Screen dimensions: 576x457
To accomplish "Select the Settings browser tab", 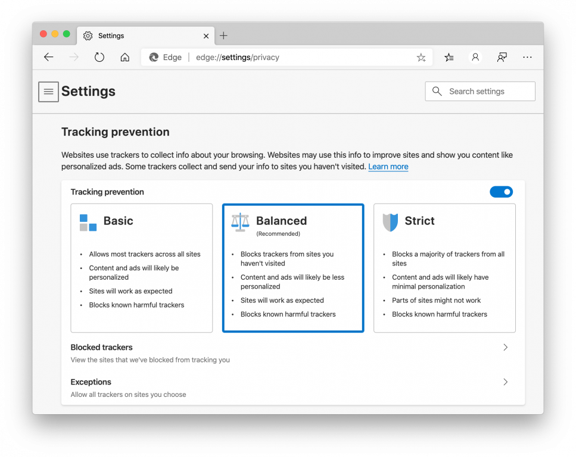I will tap(145, 36).
